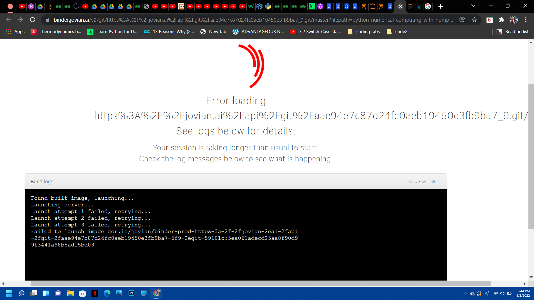
Task: Show hidden system tray icons
Action: coord(466,293)
